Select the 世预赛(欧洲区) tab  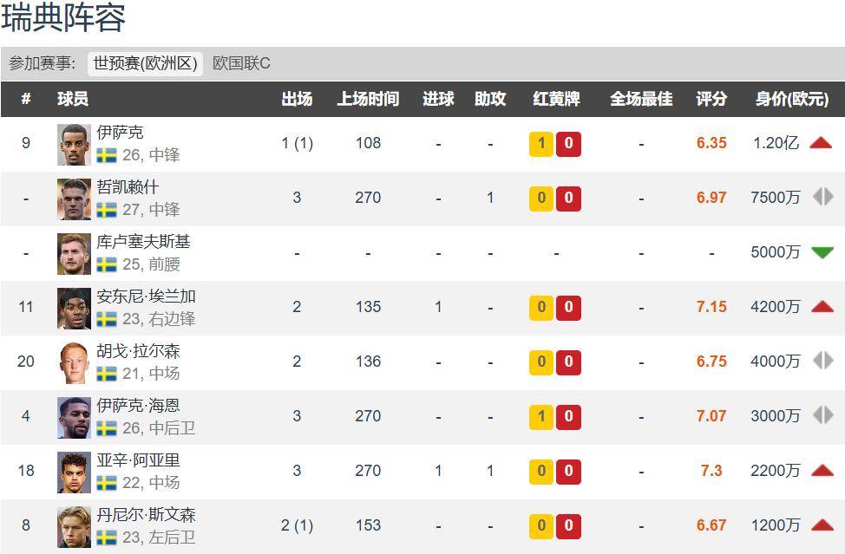click(145, 63)
